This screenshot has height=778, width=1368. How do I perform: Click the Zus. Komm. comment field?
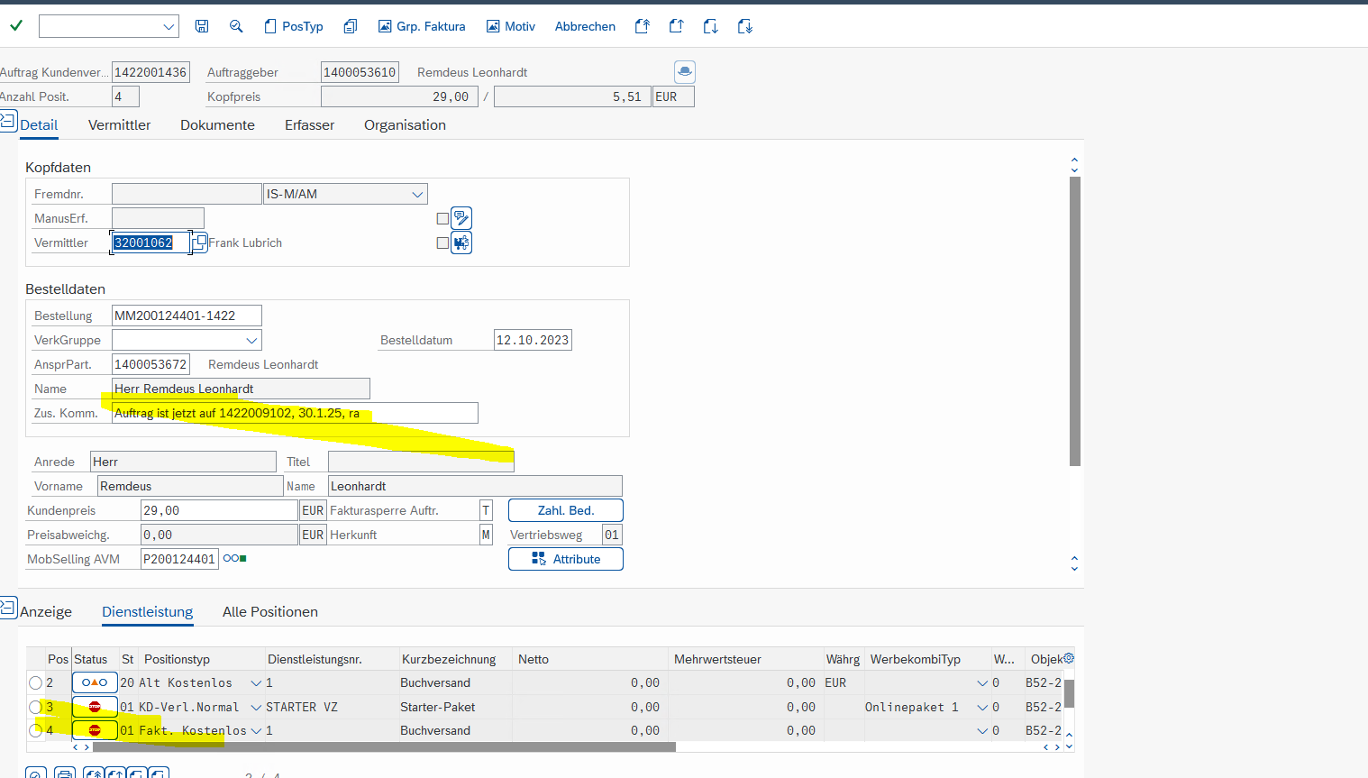click(x=295, y=413)
